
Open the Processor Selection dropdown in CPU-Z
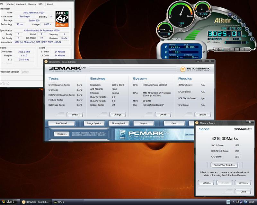click(x=32, y=72)
